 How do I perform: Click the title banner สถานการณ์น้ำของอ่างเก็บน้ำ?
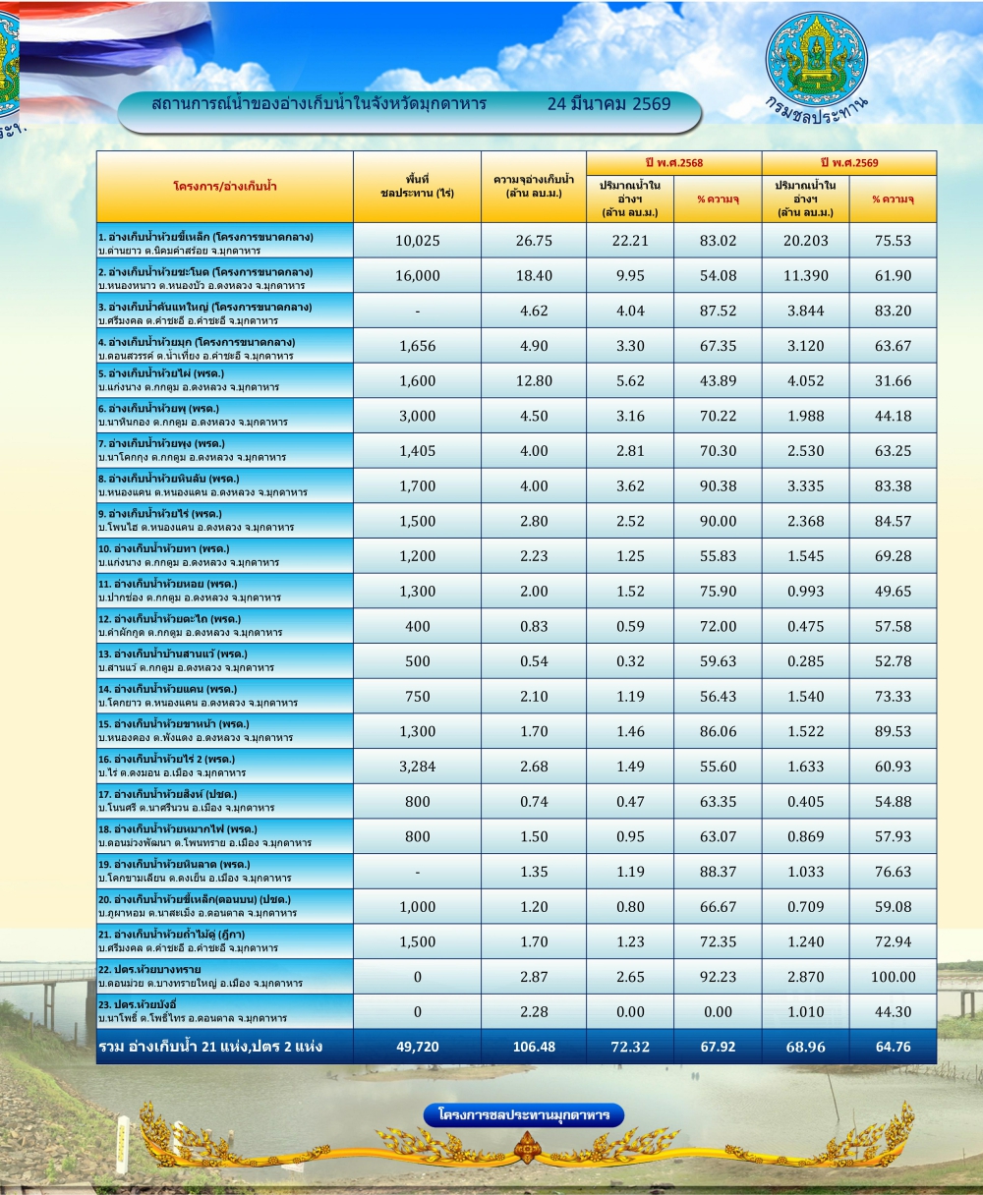click(x=319, y=104)
